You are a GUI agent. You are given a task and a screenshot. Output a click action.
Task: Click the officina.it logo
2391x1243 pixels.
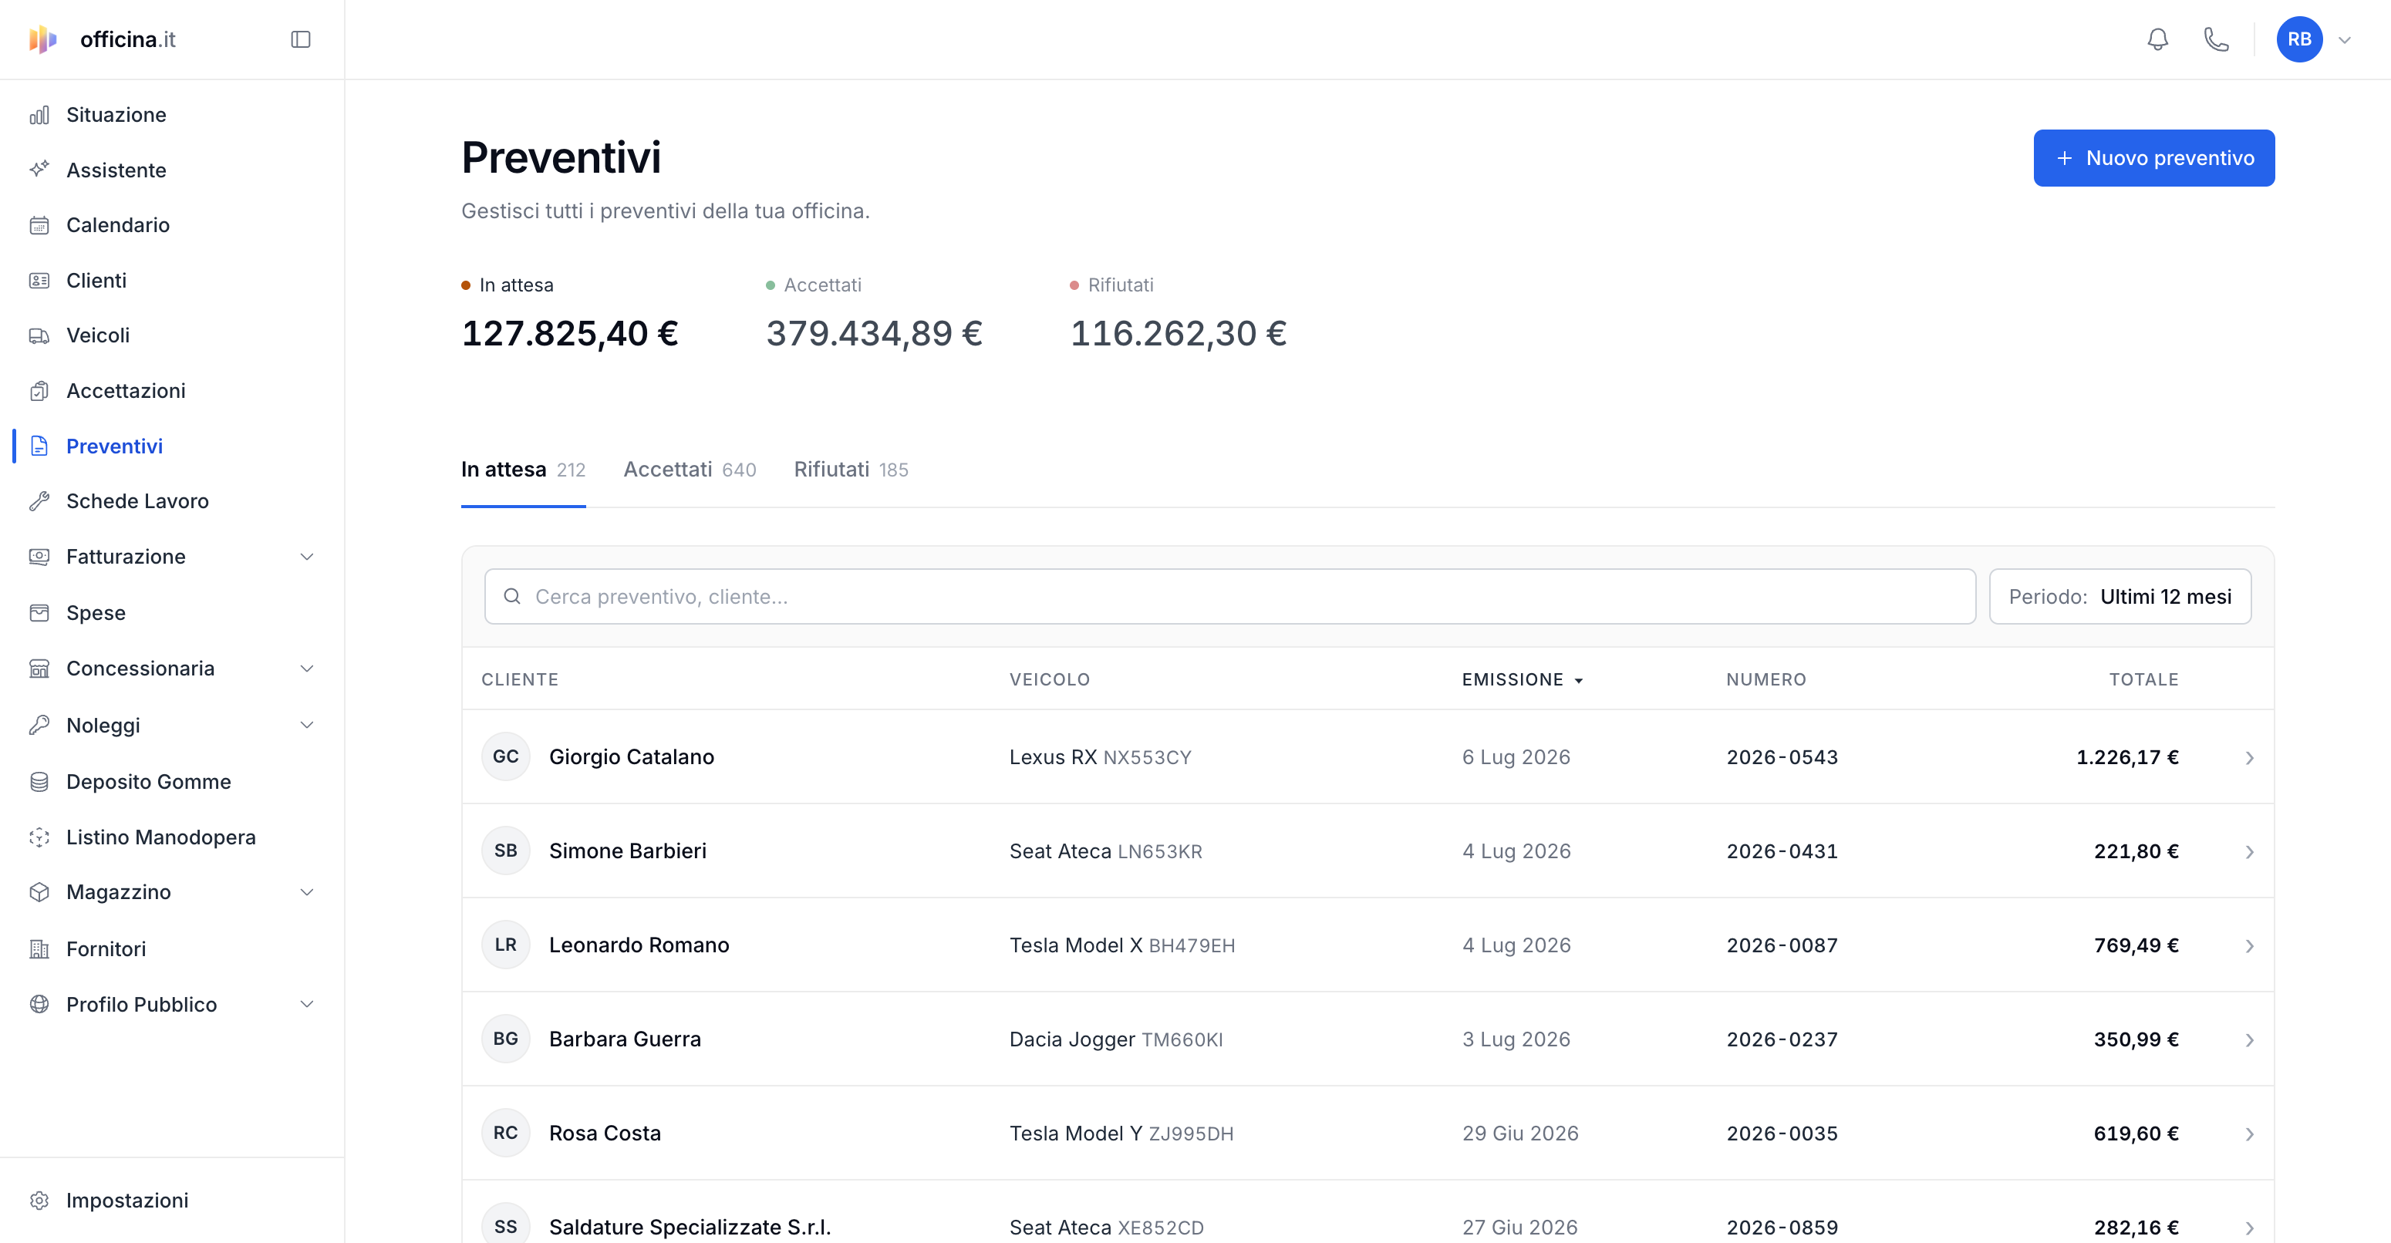102,39
